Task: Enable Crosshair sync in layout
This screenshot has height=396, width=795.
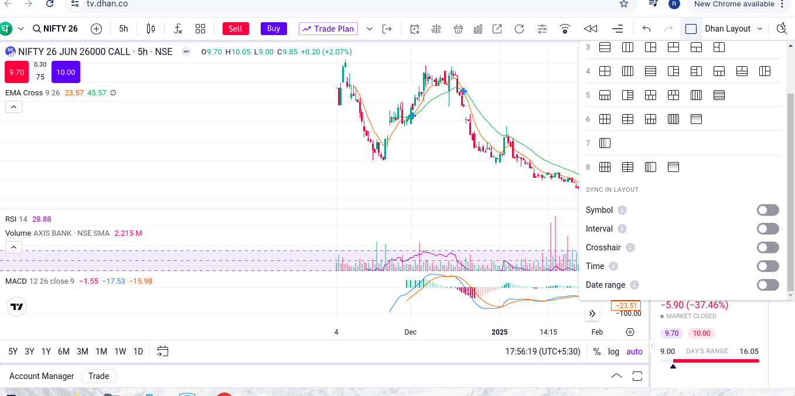Action: click(x=768, y=247)
